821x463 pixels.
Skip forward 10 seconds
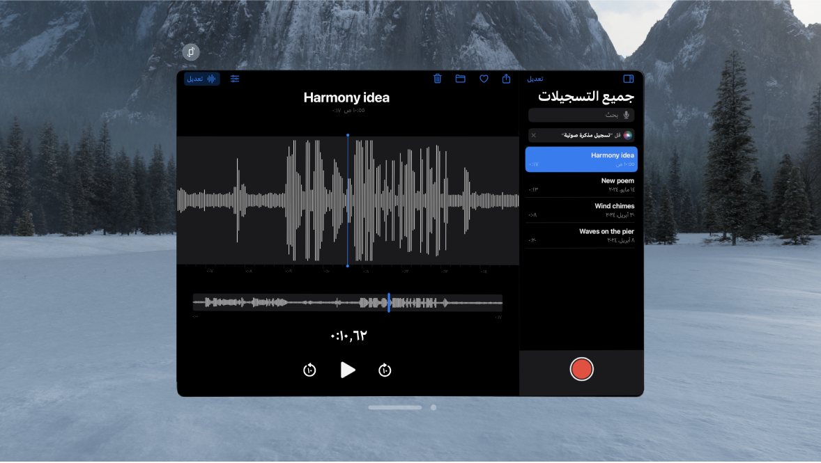click(385, 370)
